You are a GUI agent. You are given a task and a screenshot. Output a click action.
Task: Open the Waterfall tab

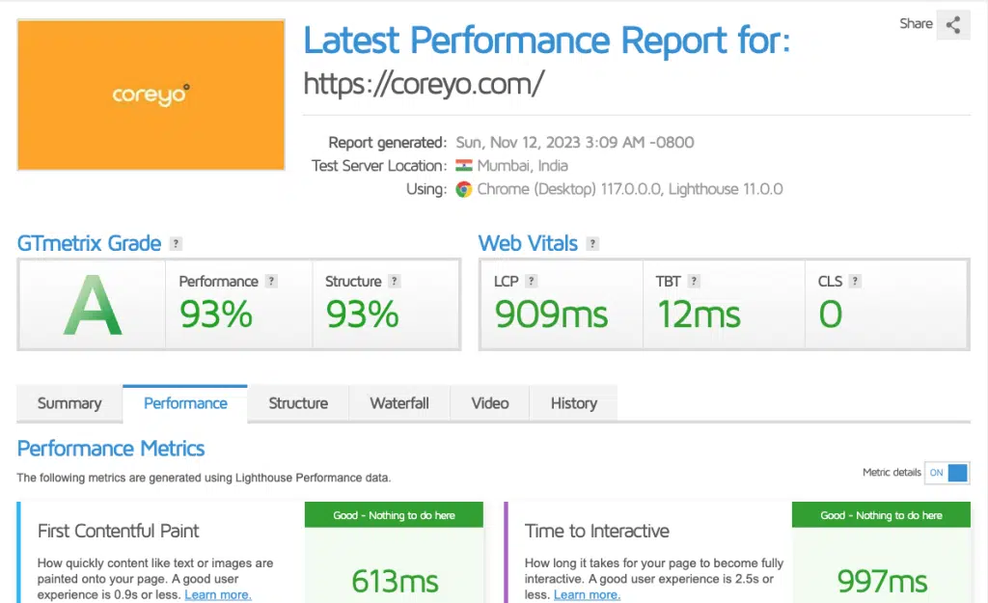coord(399,403)
